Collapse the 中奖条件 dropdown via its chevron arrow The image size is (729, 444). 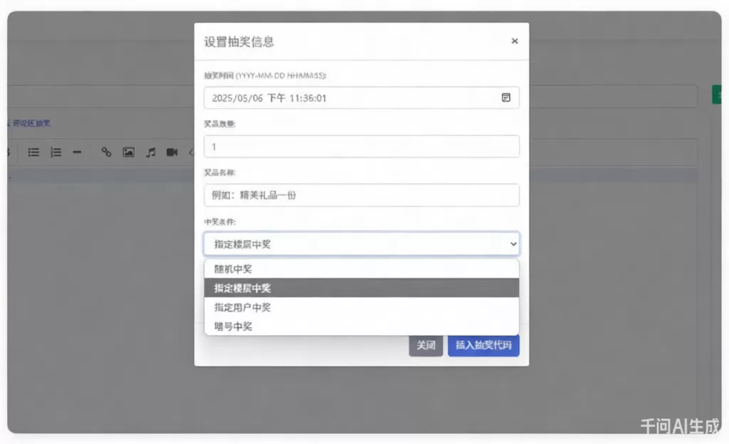513,244
